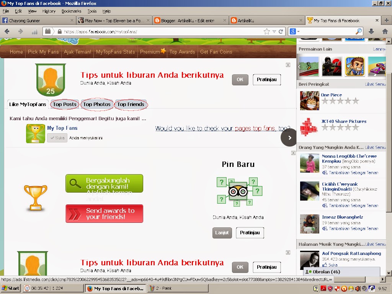Add Imeaz Blueanghelz via Tambahkan Sebagai Teman

pyautogui.click(x=350, y=229)
